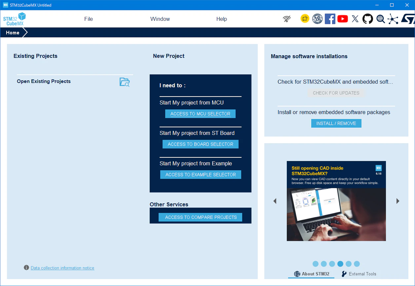
Task: Click the network connection status icon
Action: [x=287, y=19]
